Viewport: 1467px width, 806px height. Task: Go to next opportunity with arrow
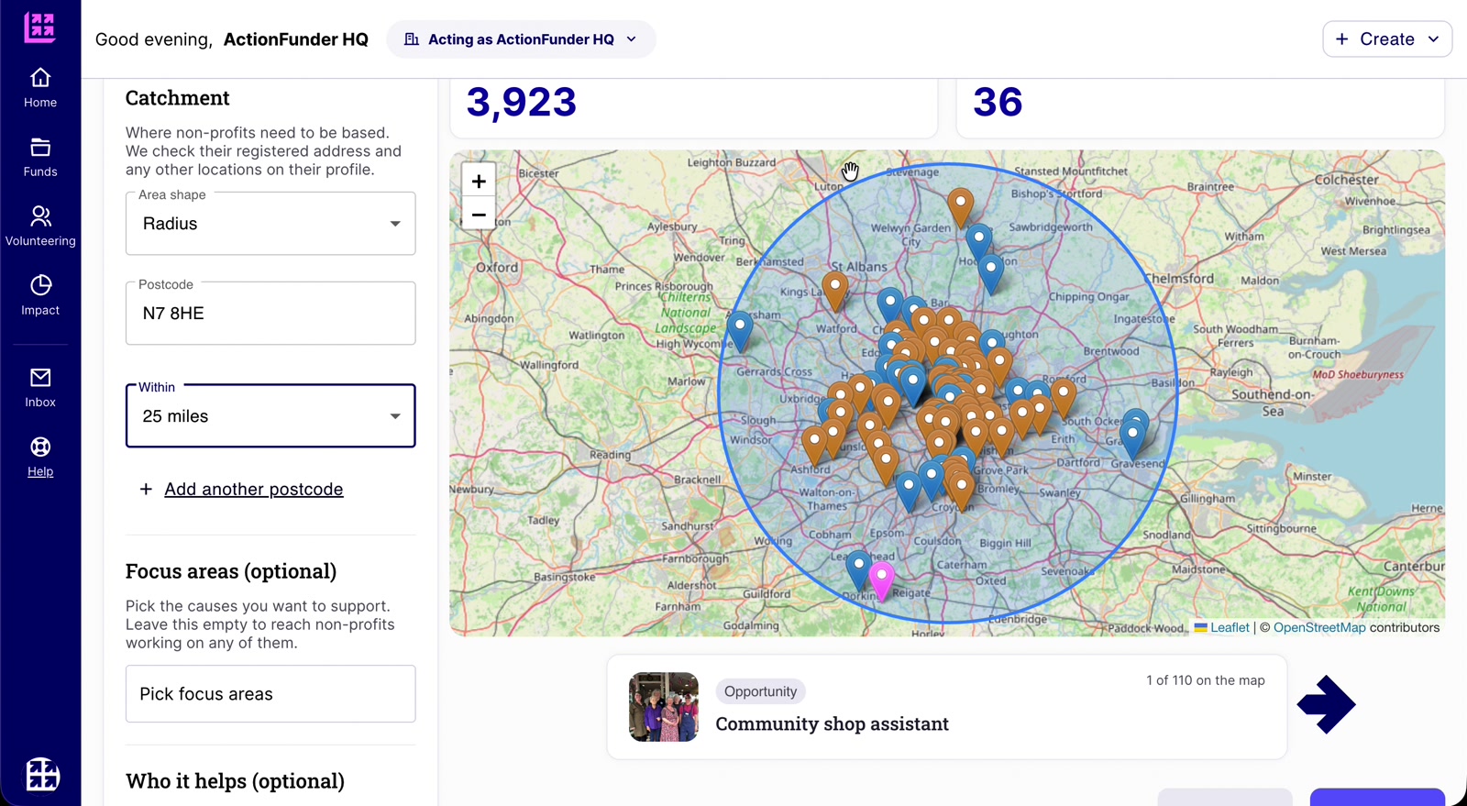(1326, 704)
